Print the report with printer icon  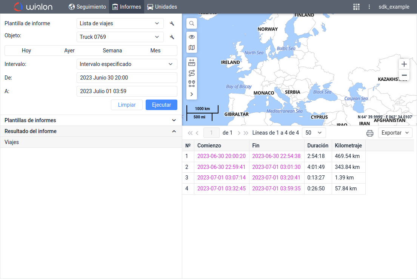[x=370, y=133]
